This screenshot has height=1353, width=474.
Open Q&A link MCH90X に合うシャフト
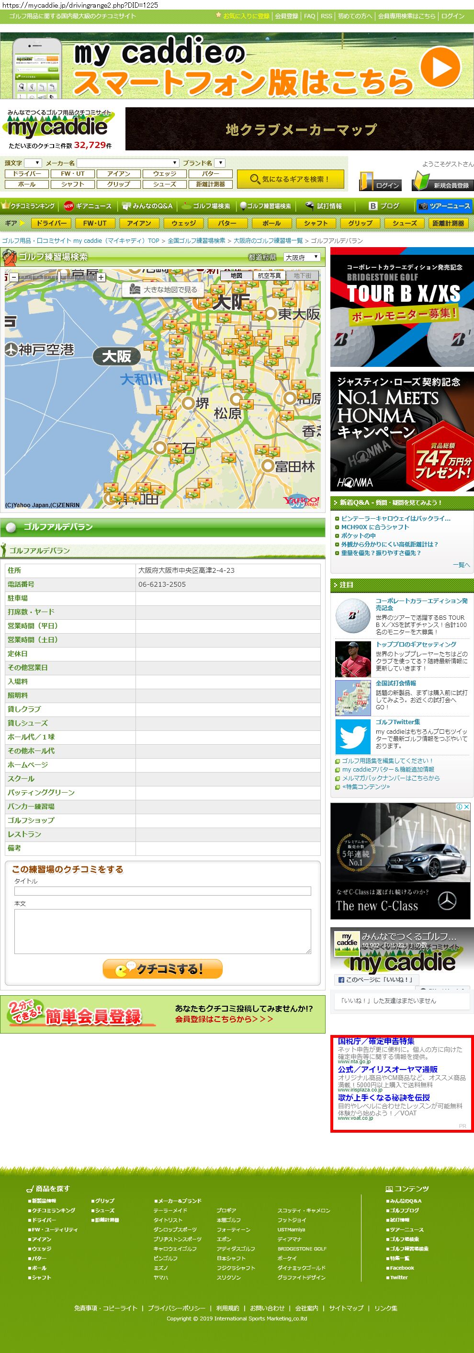(x=375, y=527)
